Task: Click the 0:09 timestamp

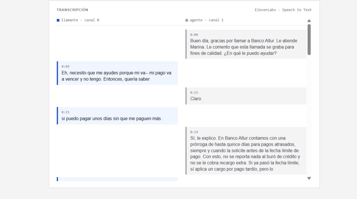Action: pos(66,66)
